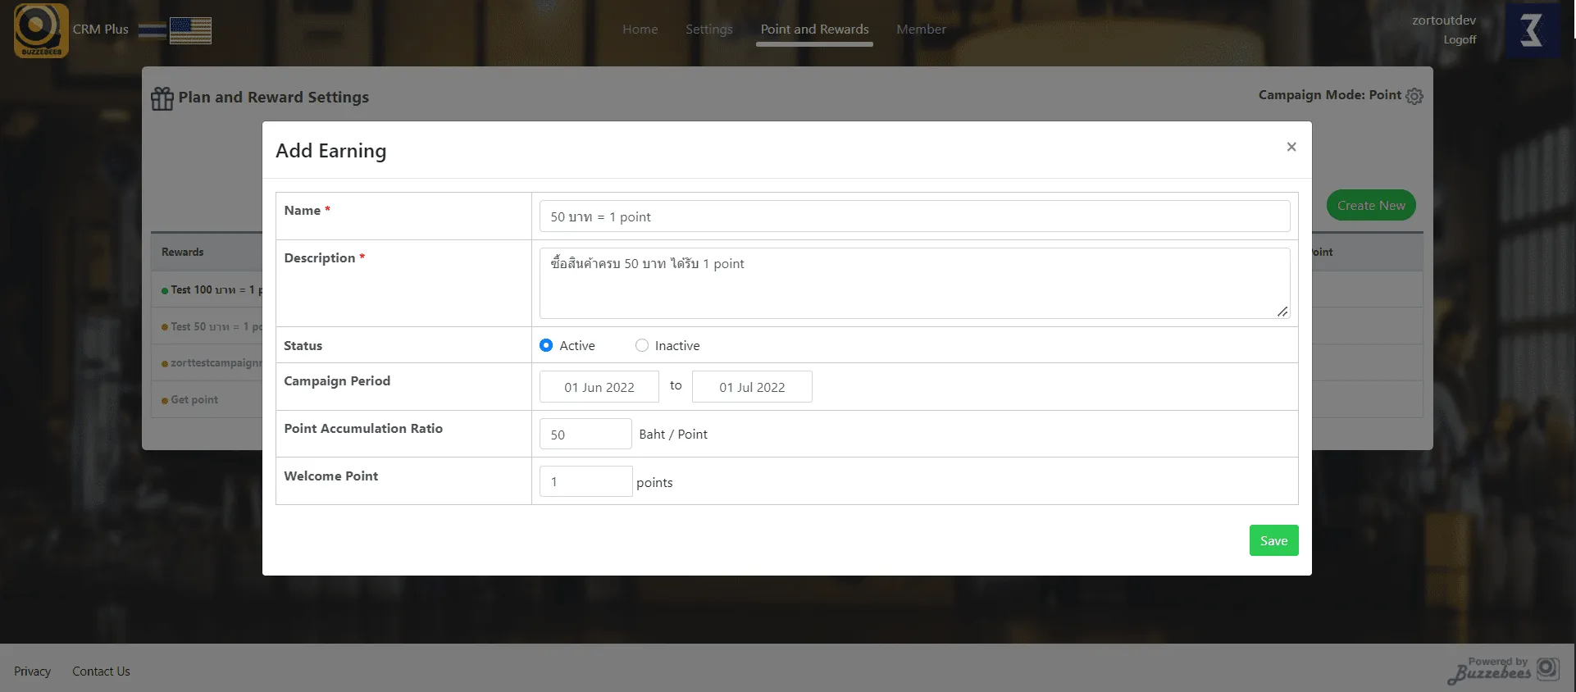Close the Add Earning dialog

(1291, 147)
